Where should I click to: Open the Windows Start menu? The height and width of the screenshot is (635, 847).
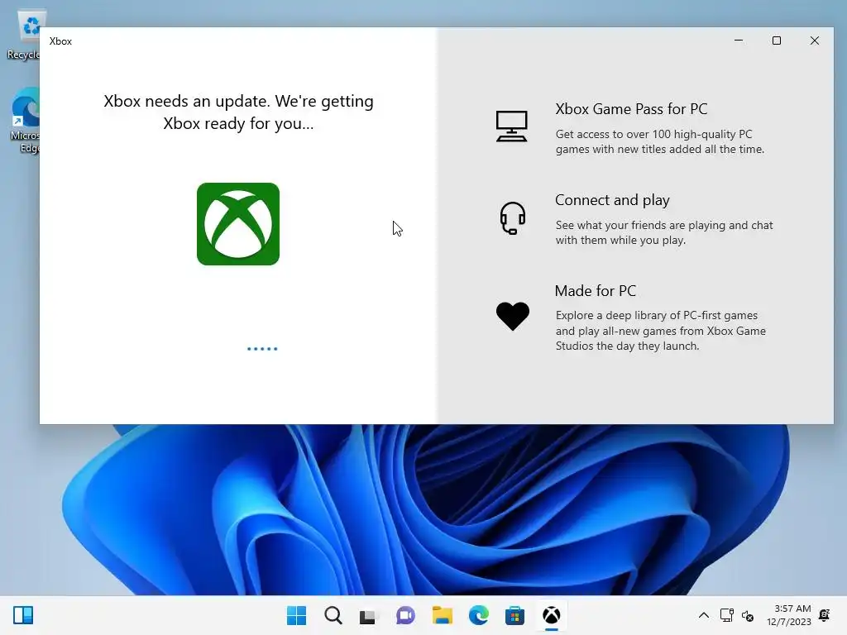(x=297, y=615)
